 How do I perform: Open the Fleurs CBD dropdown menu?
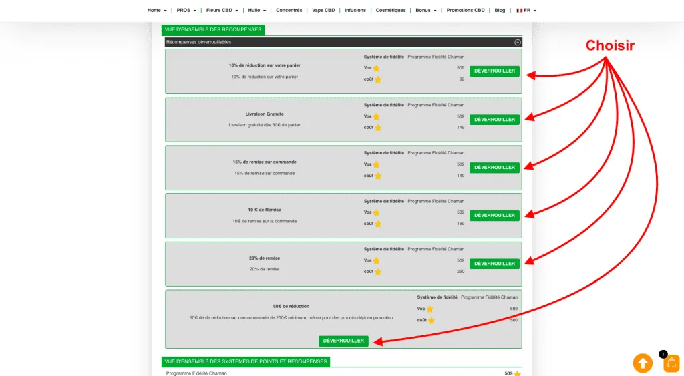point(222,11)
